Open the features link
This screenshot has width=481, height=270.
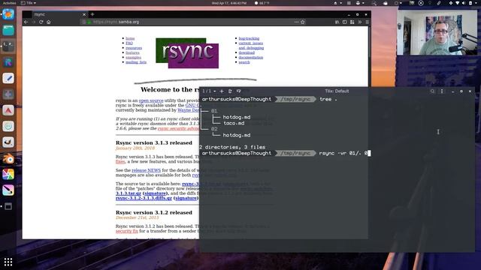click(132, 52)
